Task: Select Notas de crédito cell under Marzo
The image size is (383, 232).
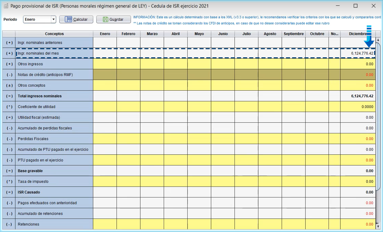Action: click(x=152, y=75)
